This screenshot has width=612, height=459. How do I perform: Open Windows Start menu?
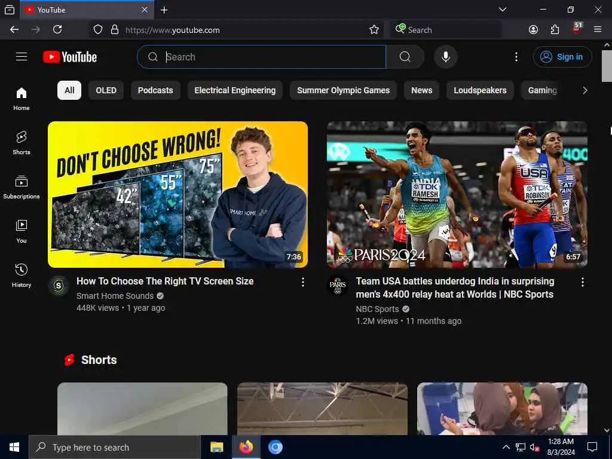tap(14, 447)
